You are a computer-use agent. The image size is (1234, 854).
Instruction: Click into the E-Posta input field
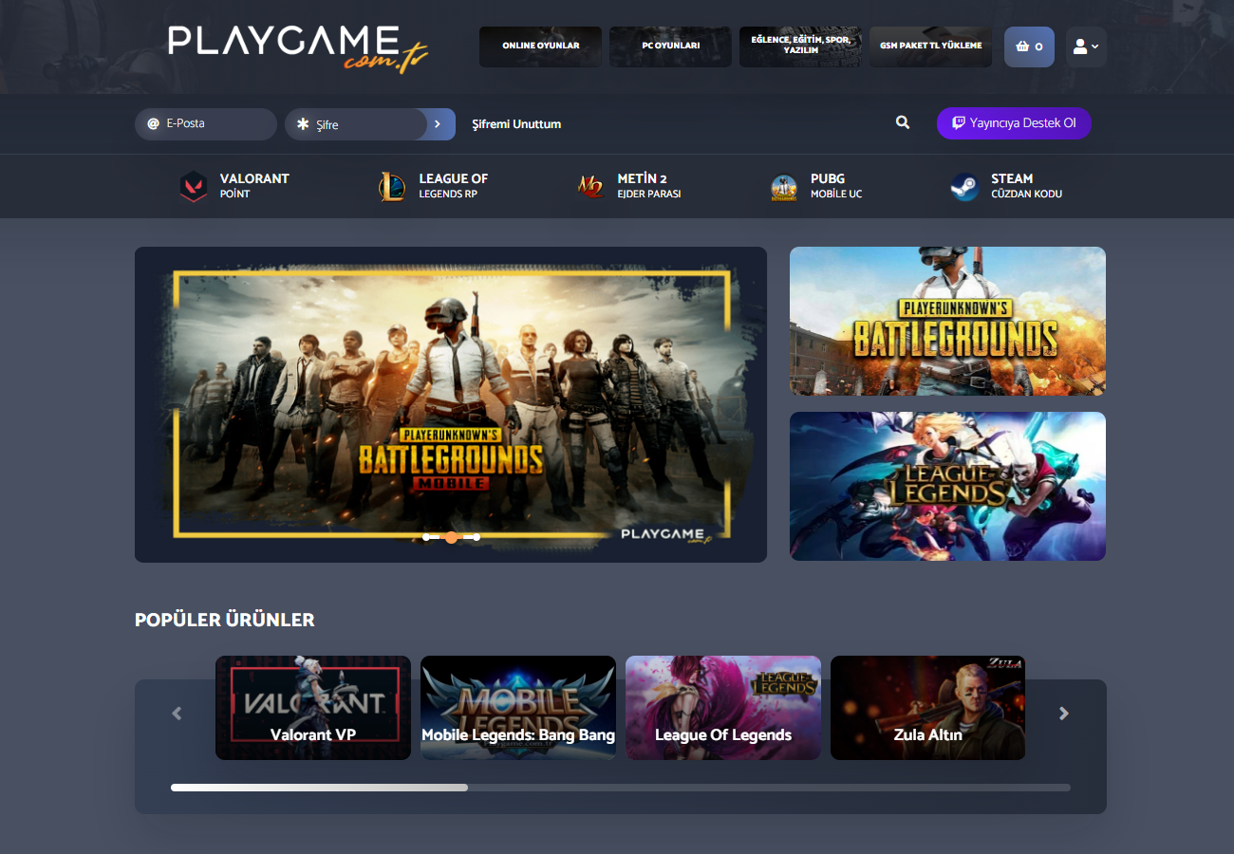(x=214, y=124)
